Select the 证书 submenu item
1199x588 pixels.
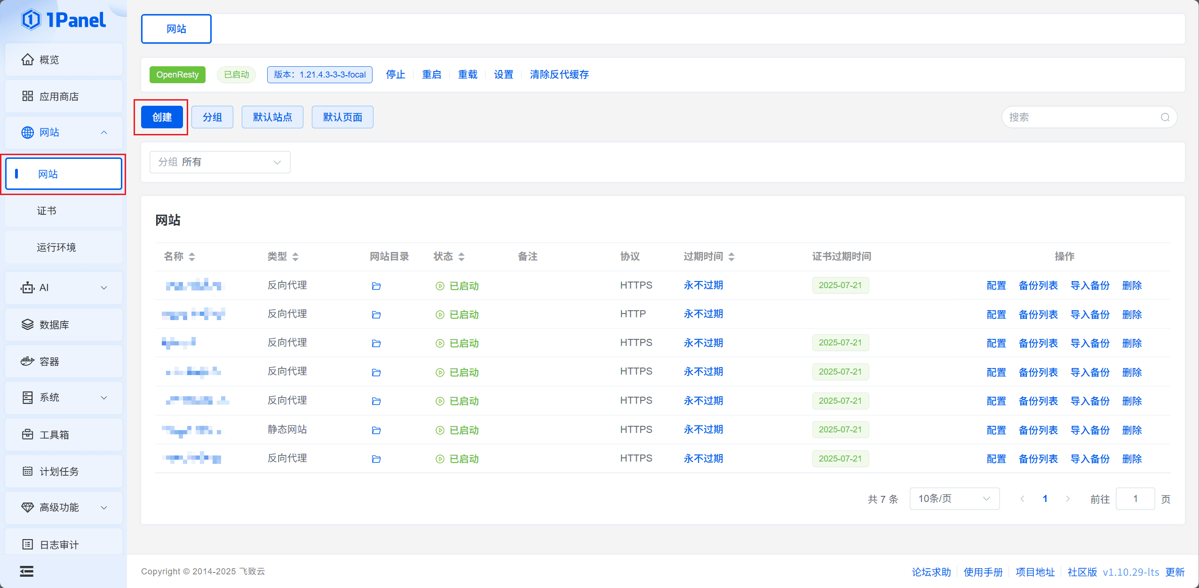pyautogui.click(x=64, y=211)
